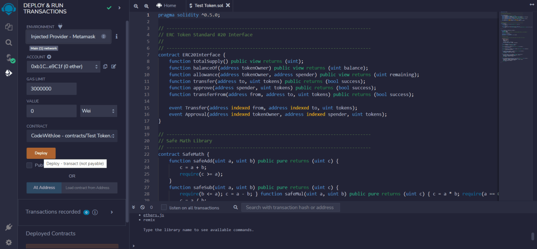
Task: Toggle listen on all transactions checkbox
Action: pos(164,207)
